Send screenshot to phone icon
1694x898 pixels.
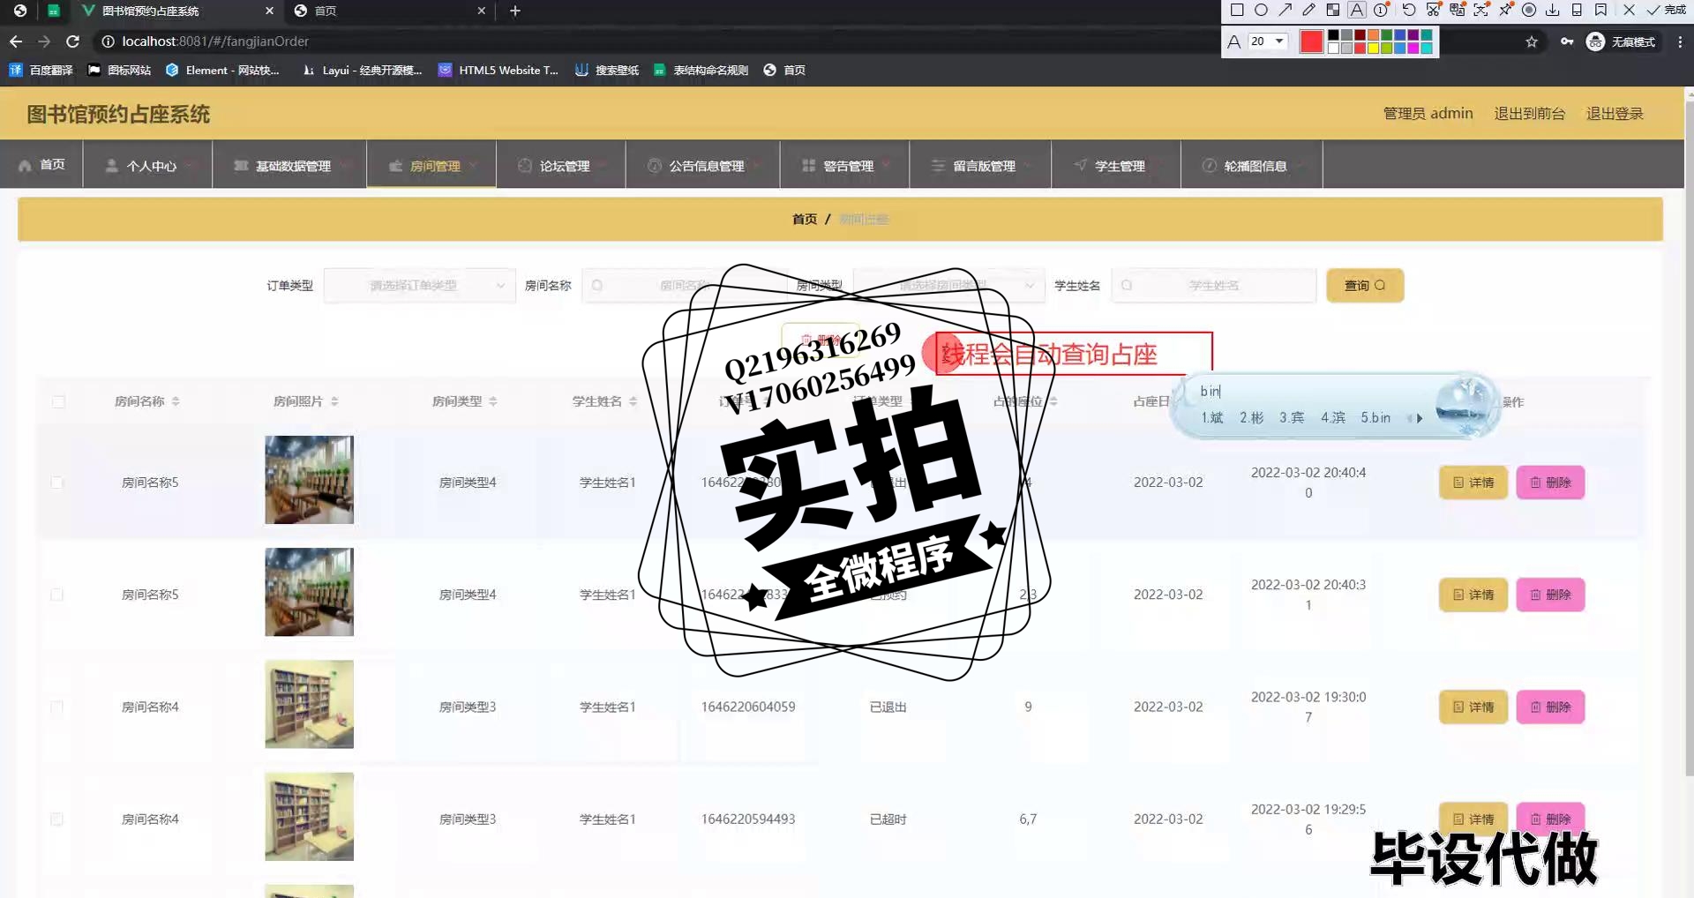coord(1577,11)
